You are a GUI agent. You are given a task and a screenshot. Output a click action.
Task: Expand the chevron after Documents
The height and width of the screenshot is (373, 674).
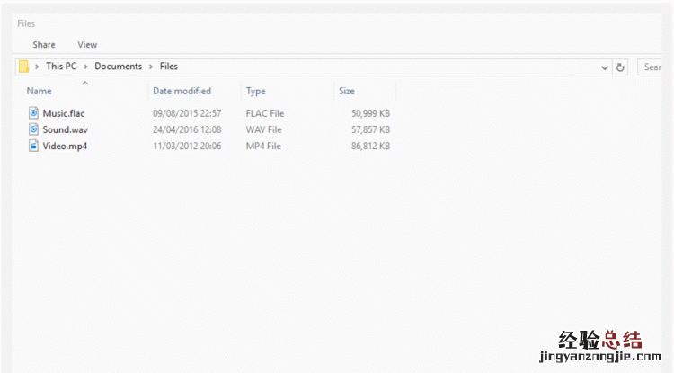tap(151, 67)
